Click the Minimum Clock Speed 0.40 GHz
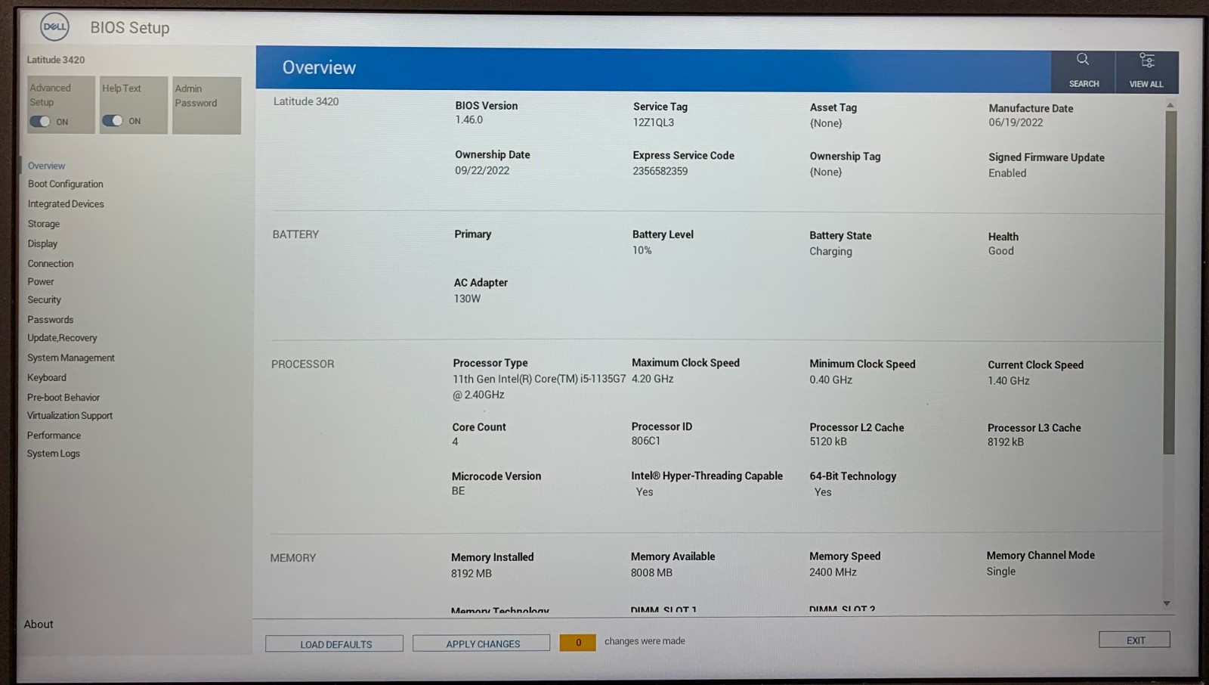 click(830, 380)
